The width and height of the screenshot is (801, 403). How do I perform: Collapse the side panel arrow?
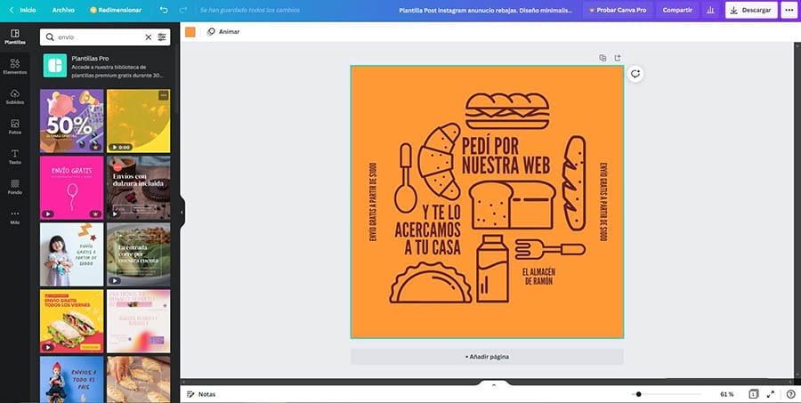point(182,212)
